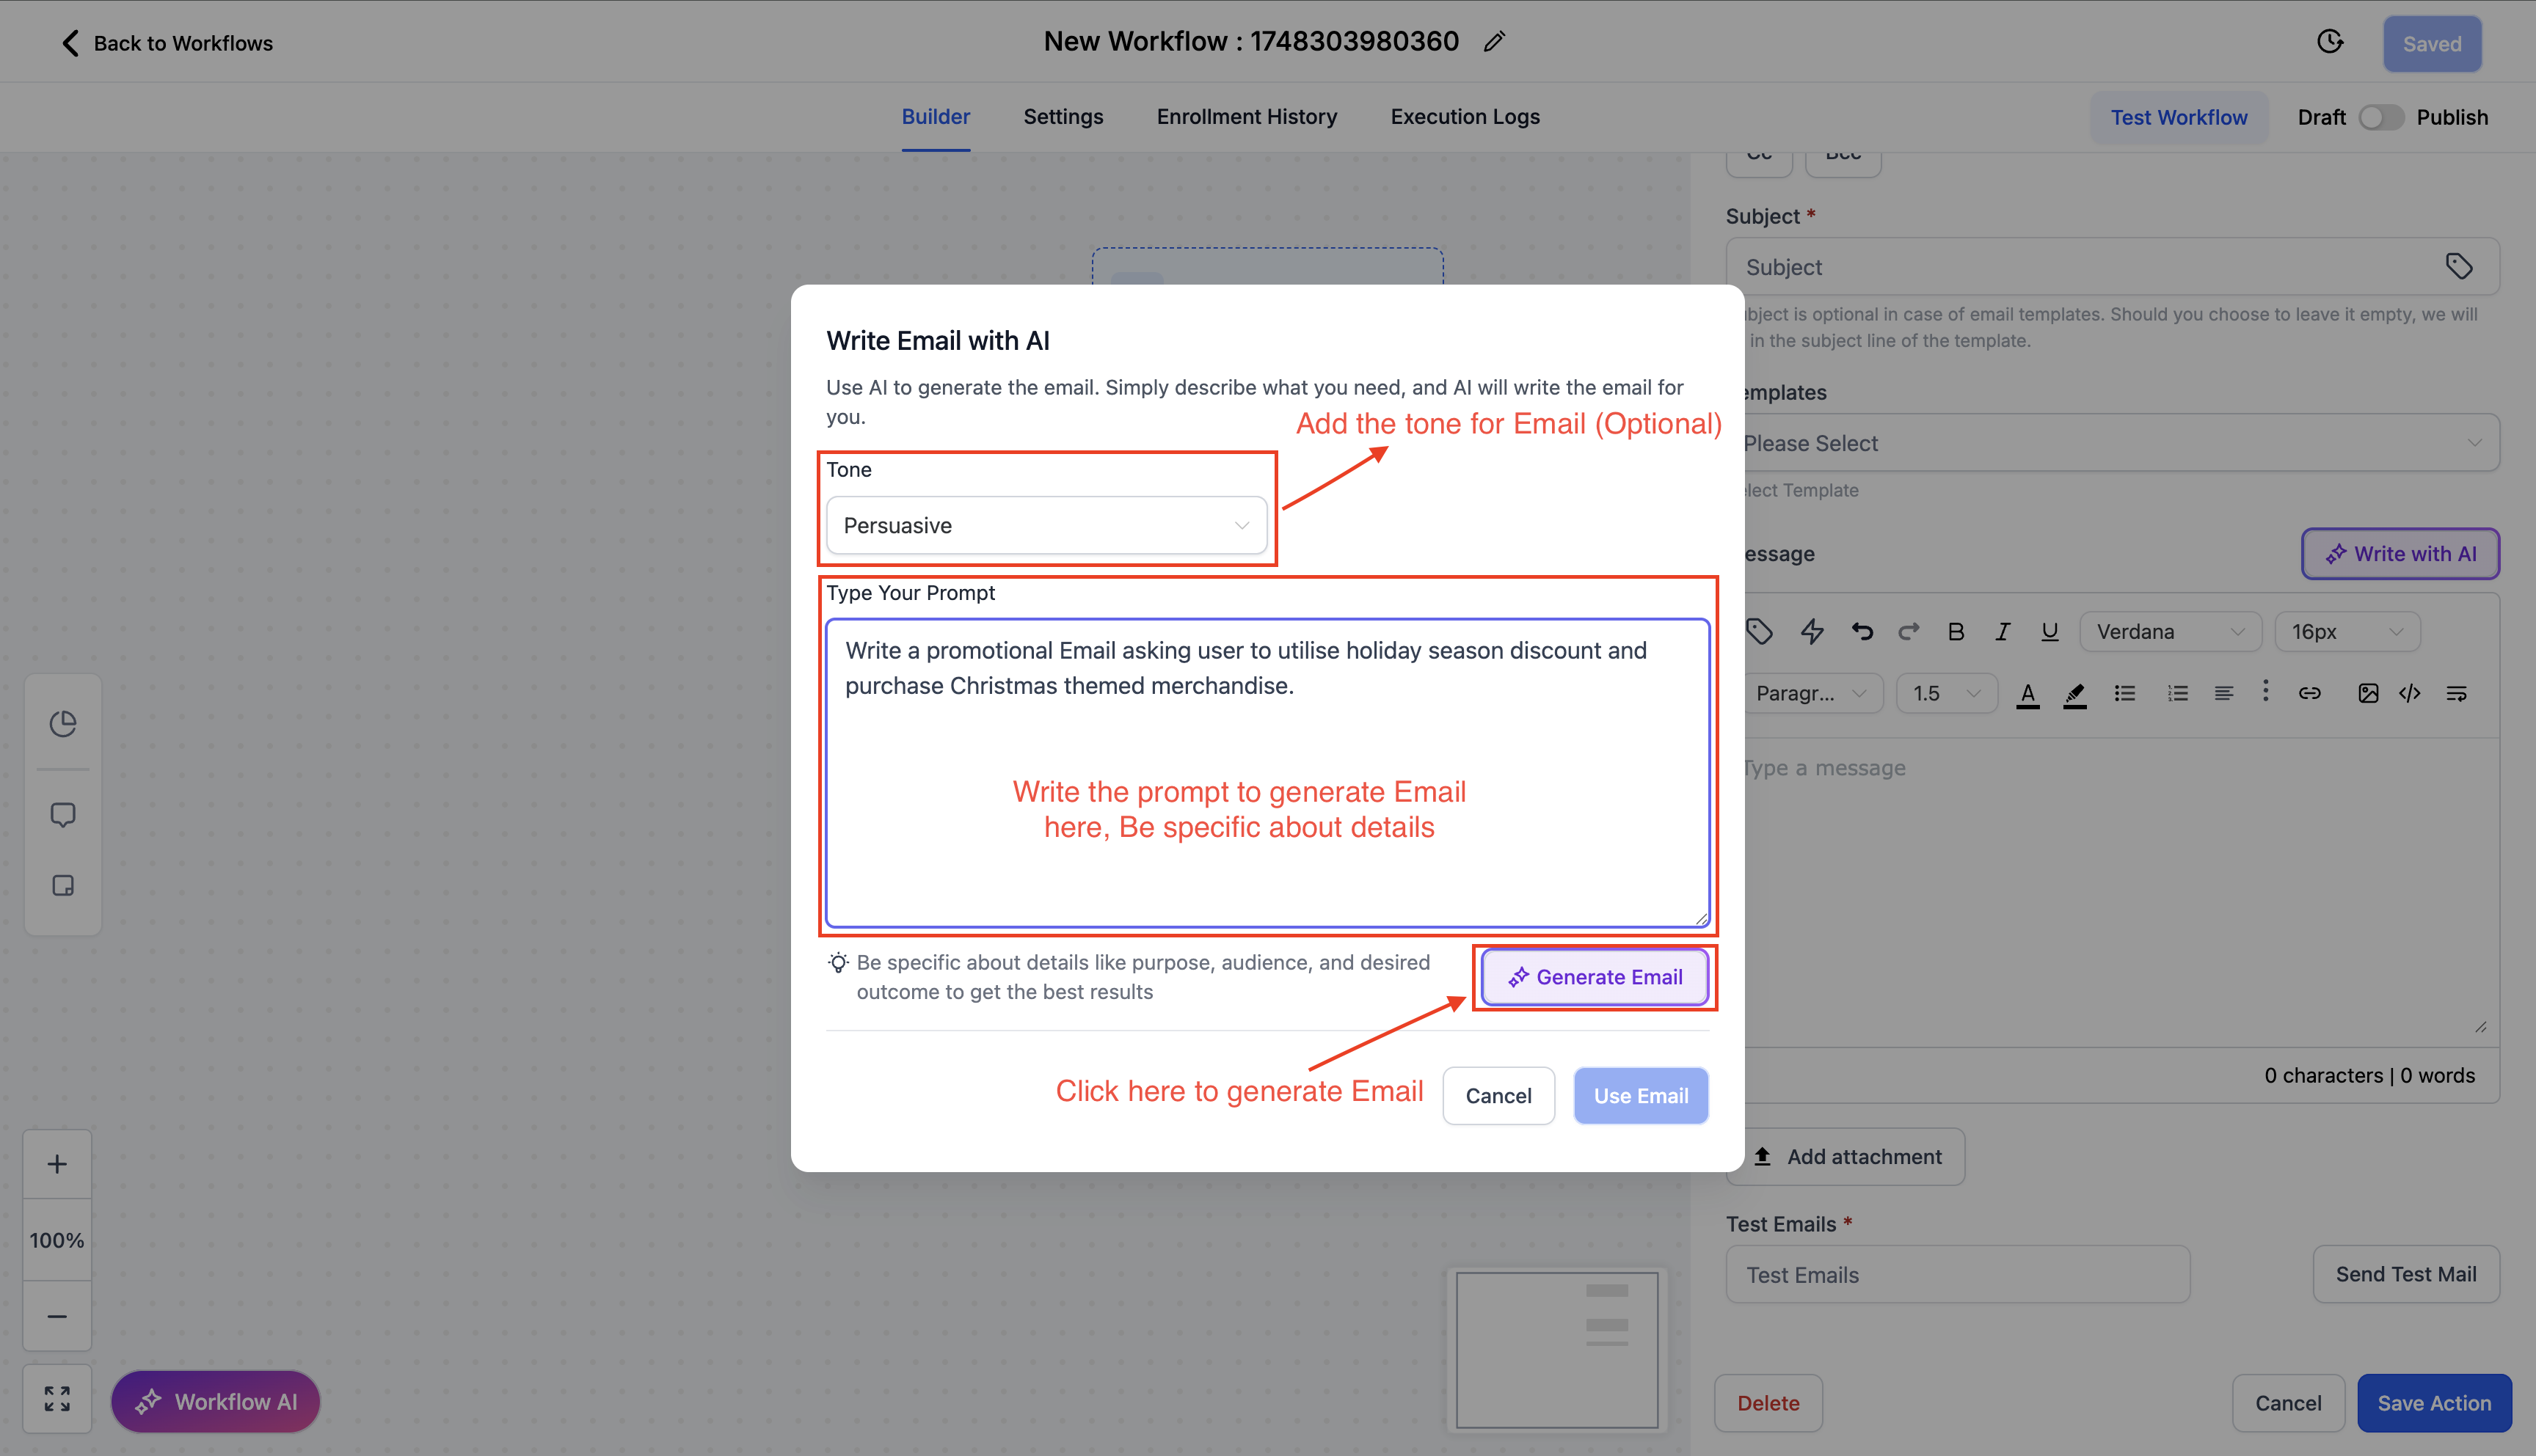Insert a hyperlink into the message
Viewport: 2536px width, 1456px height.
click(x=2310, y=693)
